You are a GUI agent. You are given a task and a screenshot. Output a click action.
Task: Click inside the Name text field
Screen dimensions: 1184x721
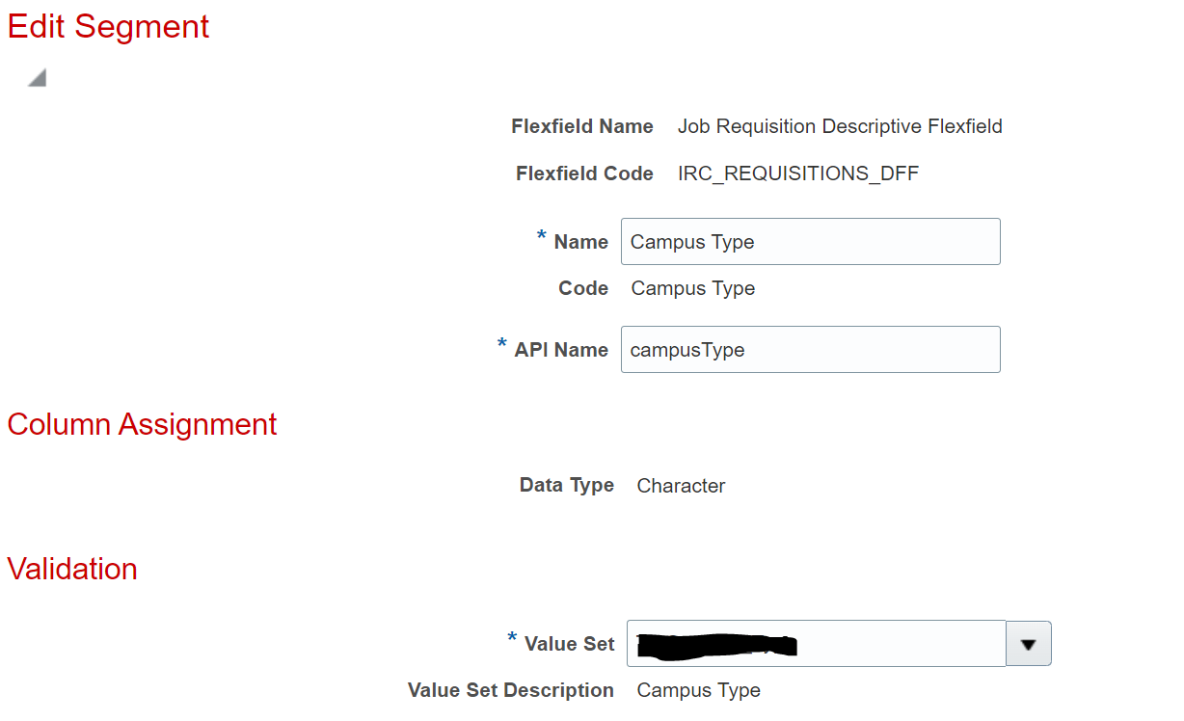tap(810, 241)
